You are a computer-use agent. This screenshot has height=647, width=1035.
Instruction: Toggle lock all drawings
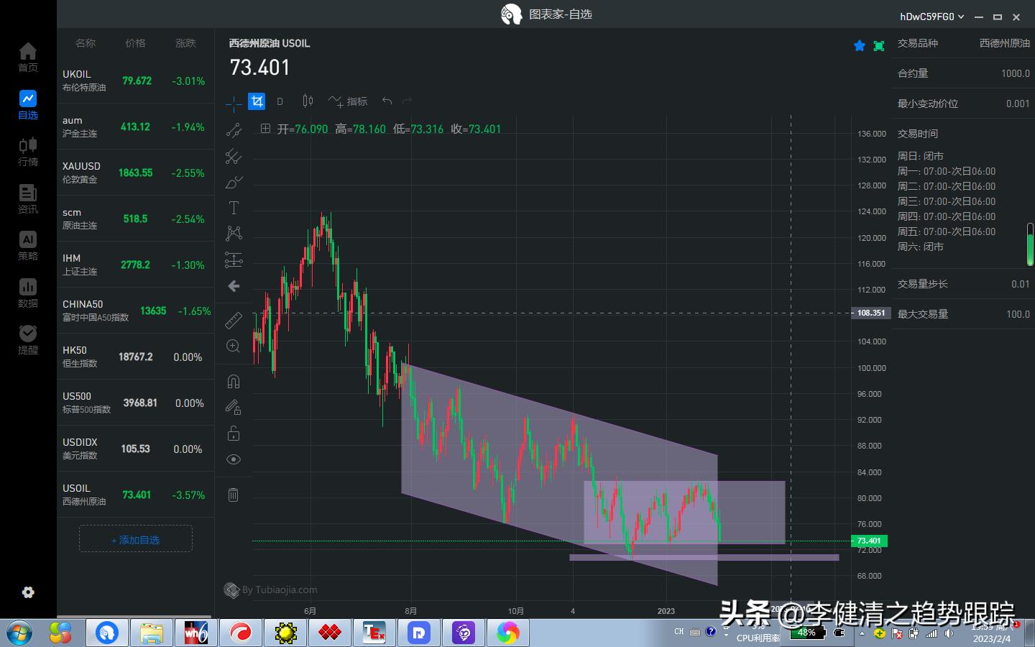tap(234, 433)
